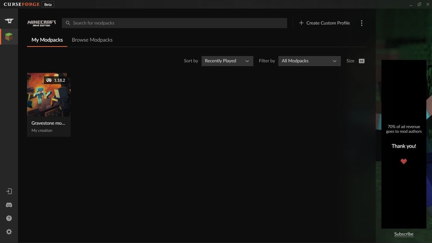
Task: Click inside the Search for modpacks field
Action: [x=162, y=23]
